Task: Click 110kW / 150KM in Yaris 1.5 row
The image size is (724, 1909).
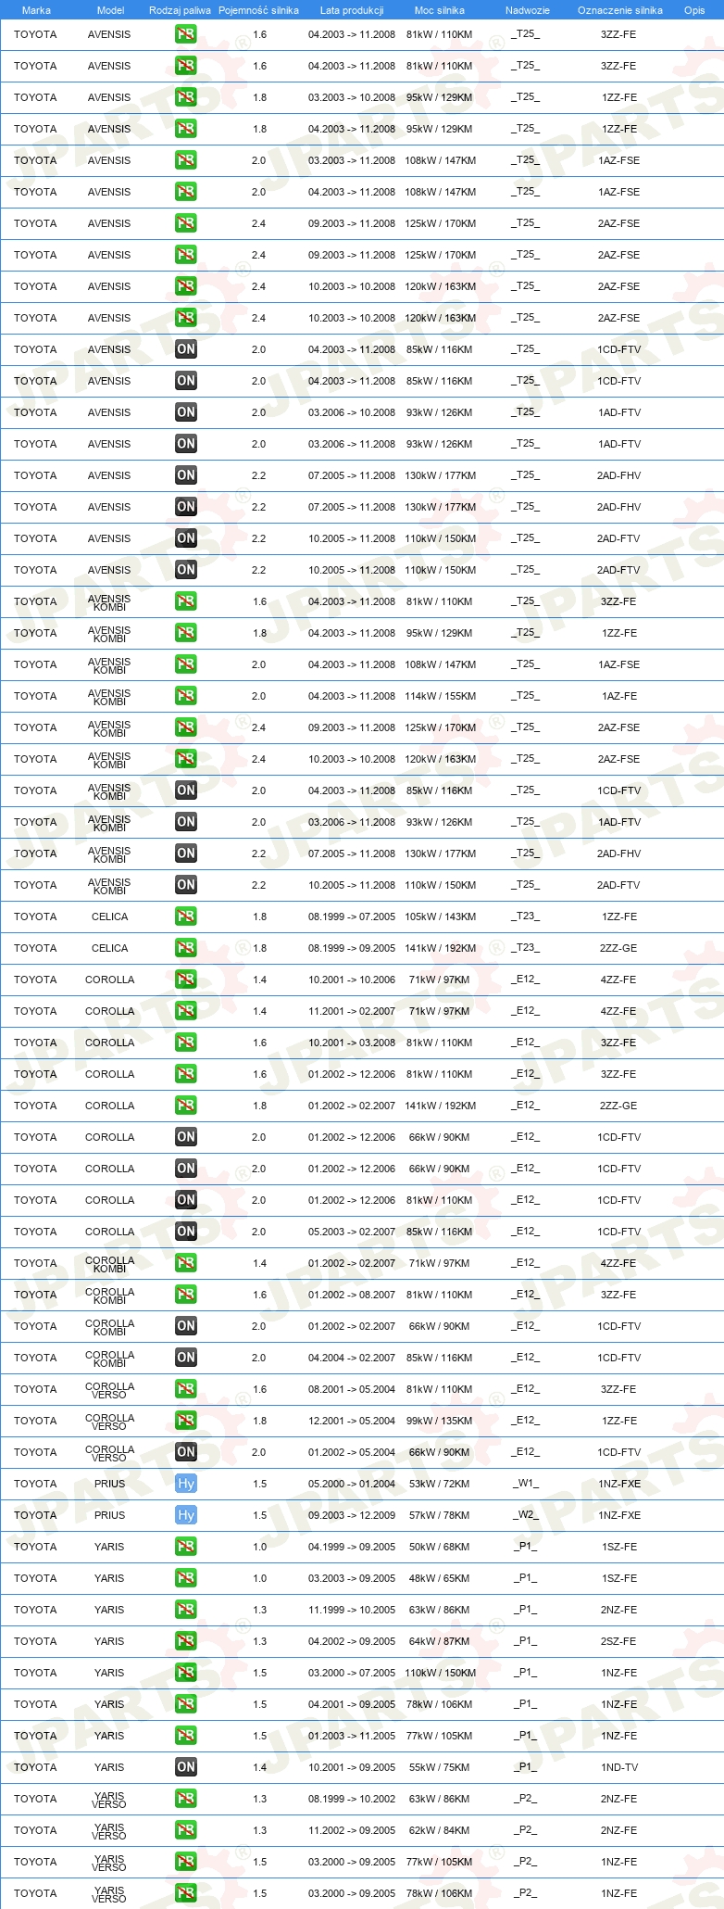Action: 440,1673
